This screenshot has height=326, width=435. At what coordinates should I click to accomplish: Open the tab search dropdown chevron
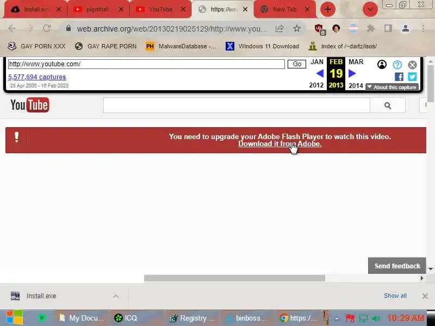[x=370, y=9]
